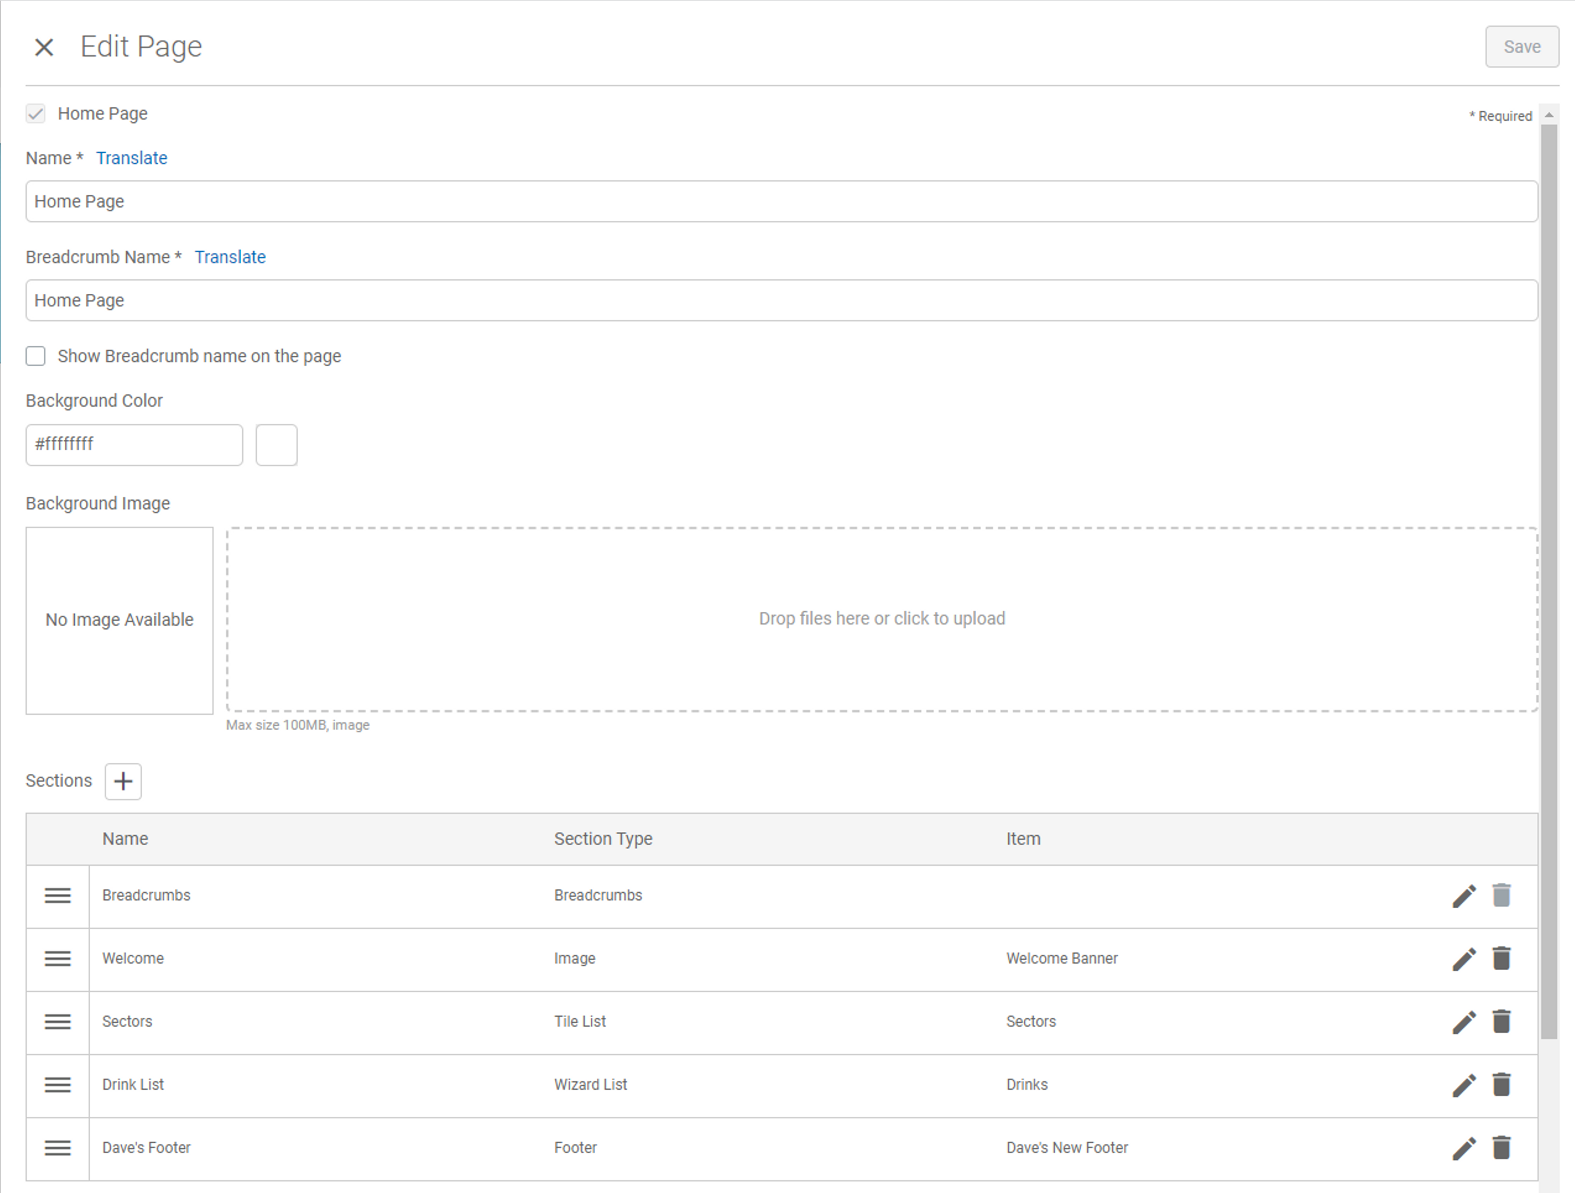Grab the drag handle for Breadcrumbs row
The image size is (1575, 1193).
tap(58, 896)
